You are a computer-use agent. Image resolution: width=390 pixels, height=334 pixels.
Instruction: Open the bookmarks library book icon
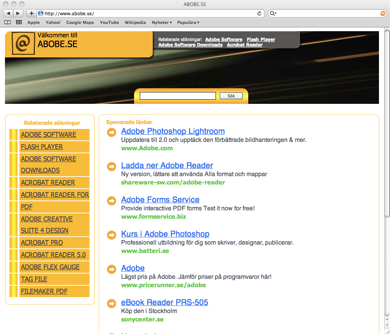tap(7, 22)
